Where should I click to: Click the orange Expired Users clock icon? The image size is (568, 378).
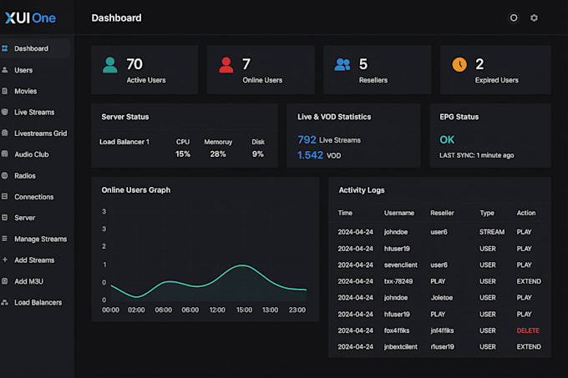click(x=459, y=64)
